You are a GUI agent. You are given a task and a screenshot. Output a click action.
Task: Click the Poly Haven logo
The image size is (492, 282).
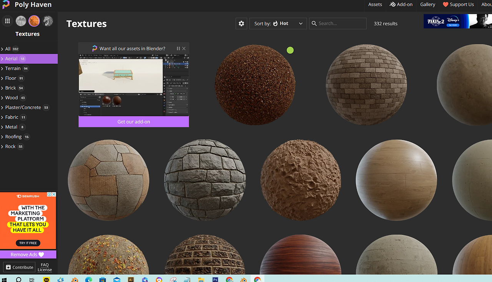pyautogui.click(x=6, y=5)
